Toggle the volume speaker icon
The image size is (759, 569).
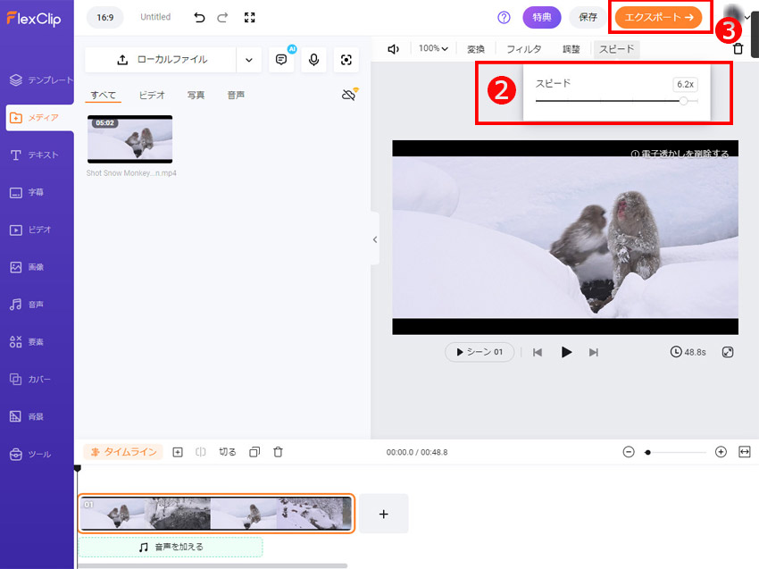393,49
